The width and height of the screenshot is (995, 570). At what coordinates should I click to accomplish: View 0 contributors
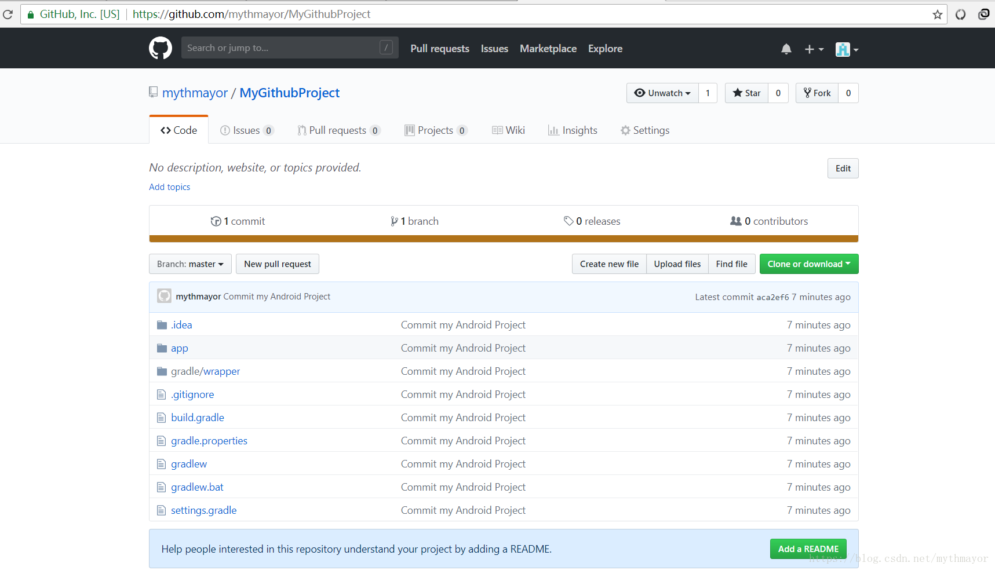click(769, 221)
